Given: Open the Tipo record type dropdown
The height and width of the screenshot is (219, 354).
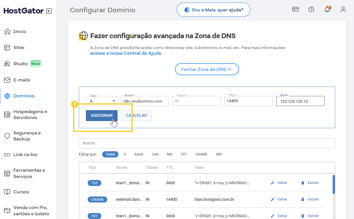Looking at the screenshot, I should pyautogui.click(x=102, y=101).
